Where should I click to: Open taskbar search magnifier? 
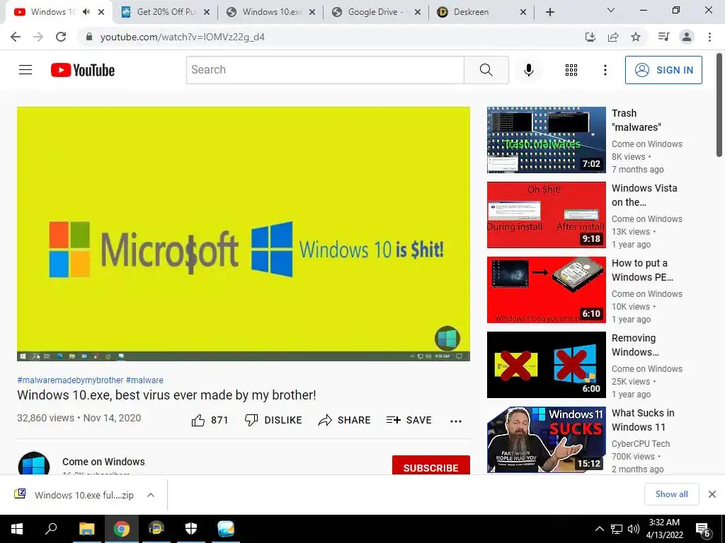tap(51, 529)
